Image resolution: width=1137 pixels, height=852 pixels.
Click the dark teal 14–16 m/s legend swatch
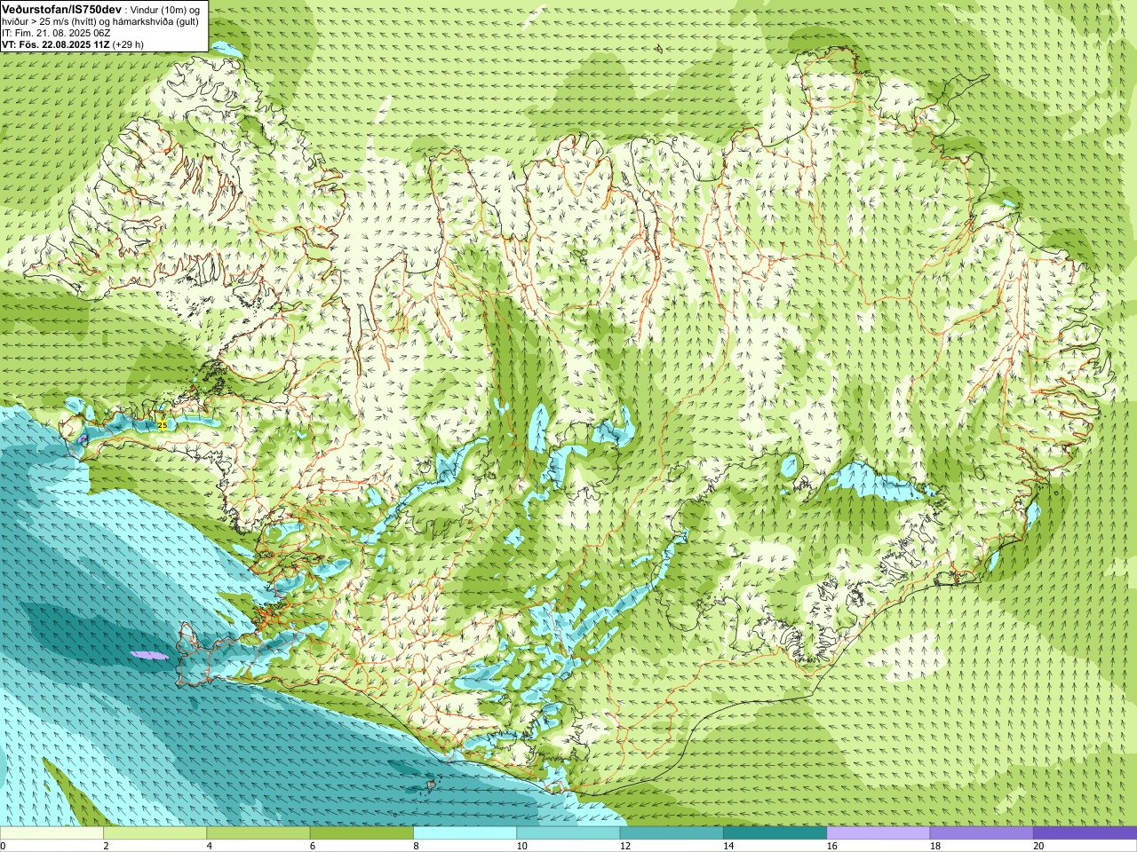775,833
